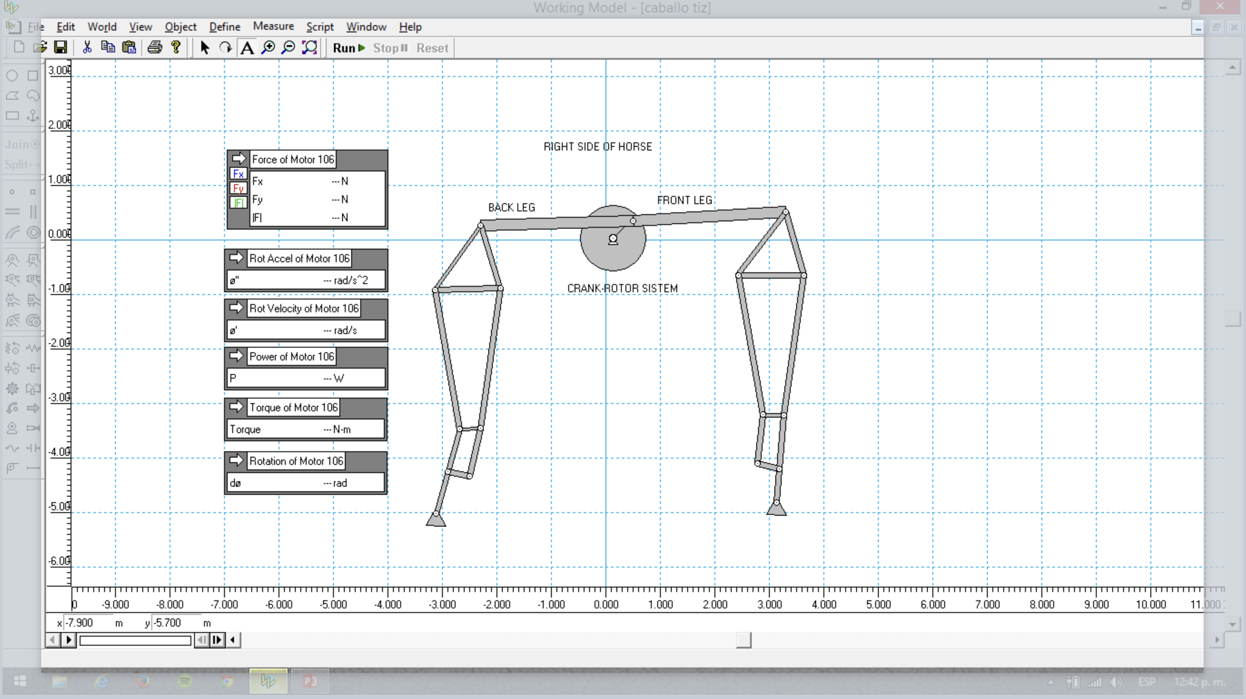The width and height of the screenshot is (1246, 699).
Task: Select the horizontal slot element tool
Action: pos(12,211)
